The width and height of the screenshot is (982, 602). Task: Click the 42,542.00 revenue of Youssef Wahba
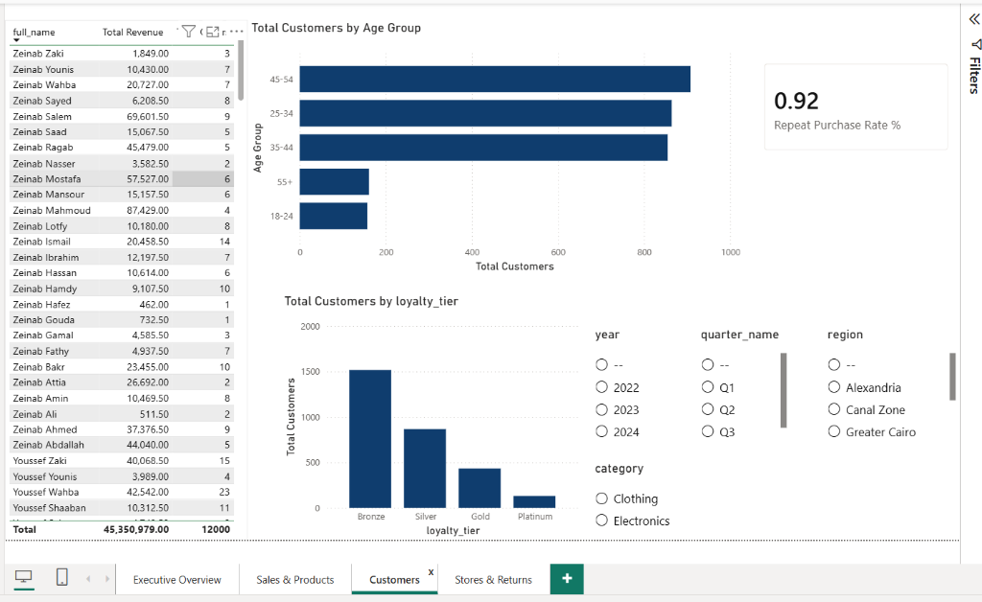pyautogui.click(x=148, y=492)
